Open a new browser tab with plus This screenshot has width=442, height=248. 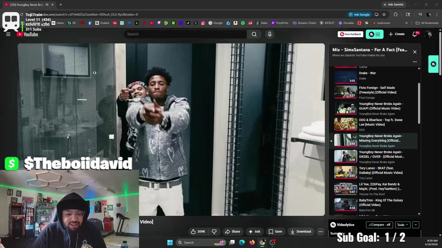click(x=60, y=5)
